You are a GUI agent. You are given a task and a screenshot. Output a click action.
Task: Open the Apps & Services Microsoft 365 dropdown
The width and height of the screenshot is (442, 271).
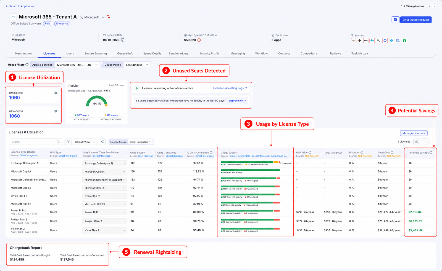[x=77, y=65]
